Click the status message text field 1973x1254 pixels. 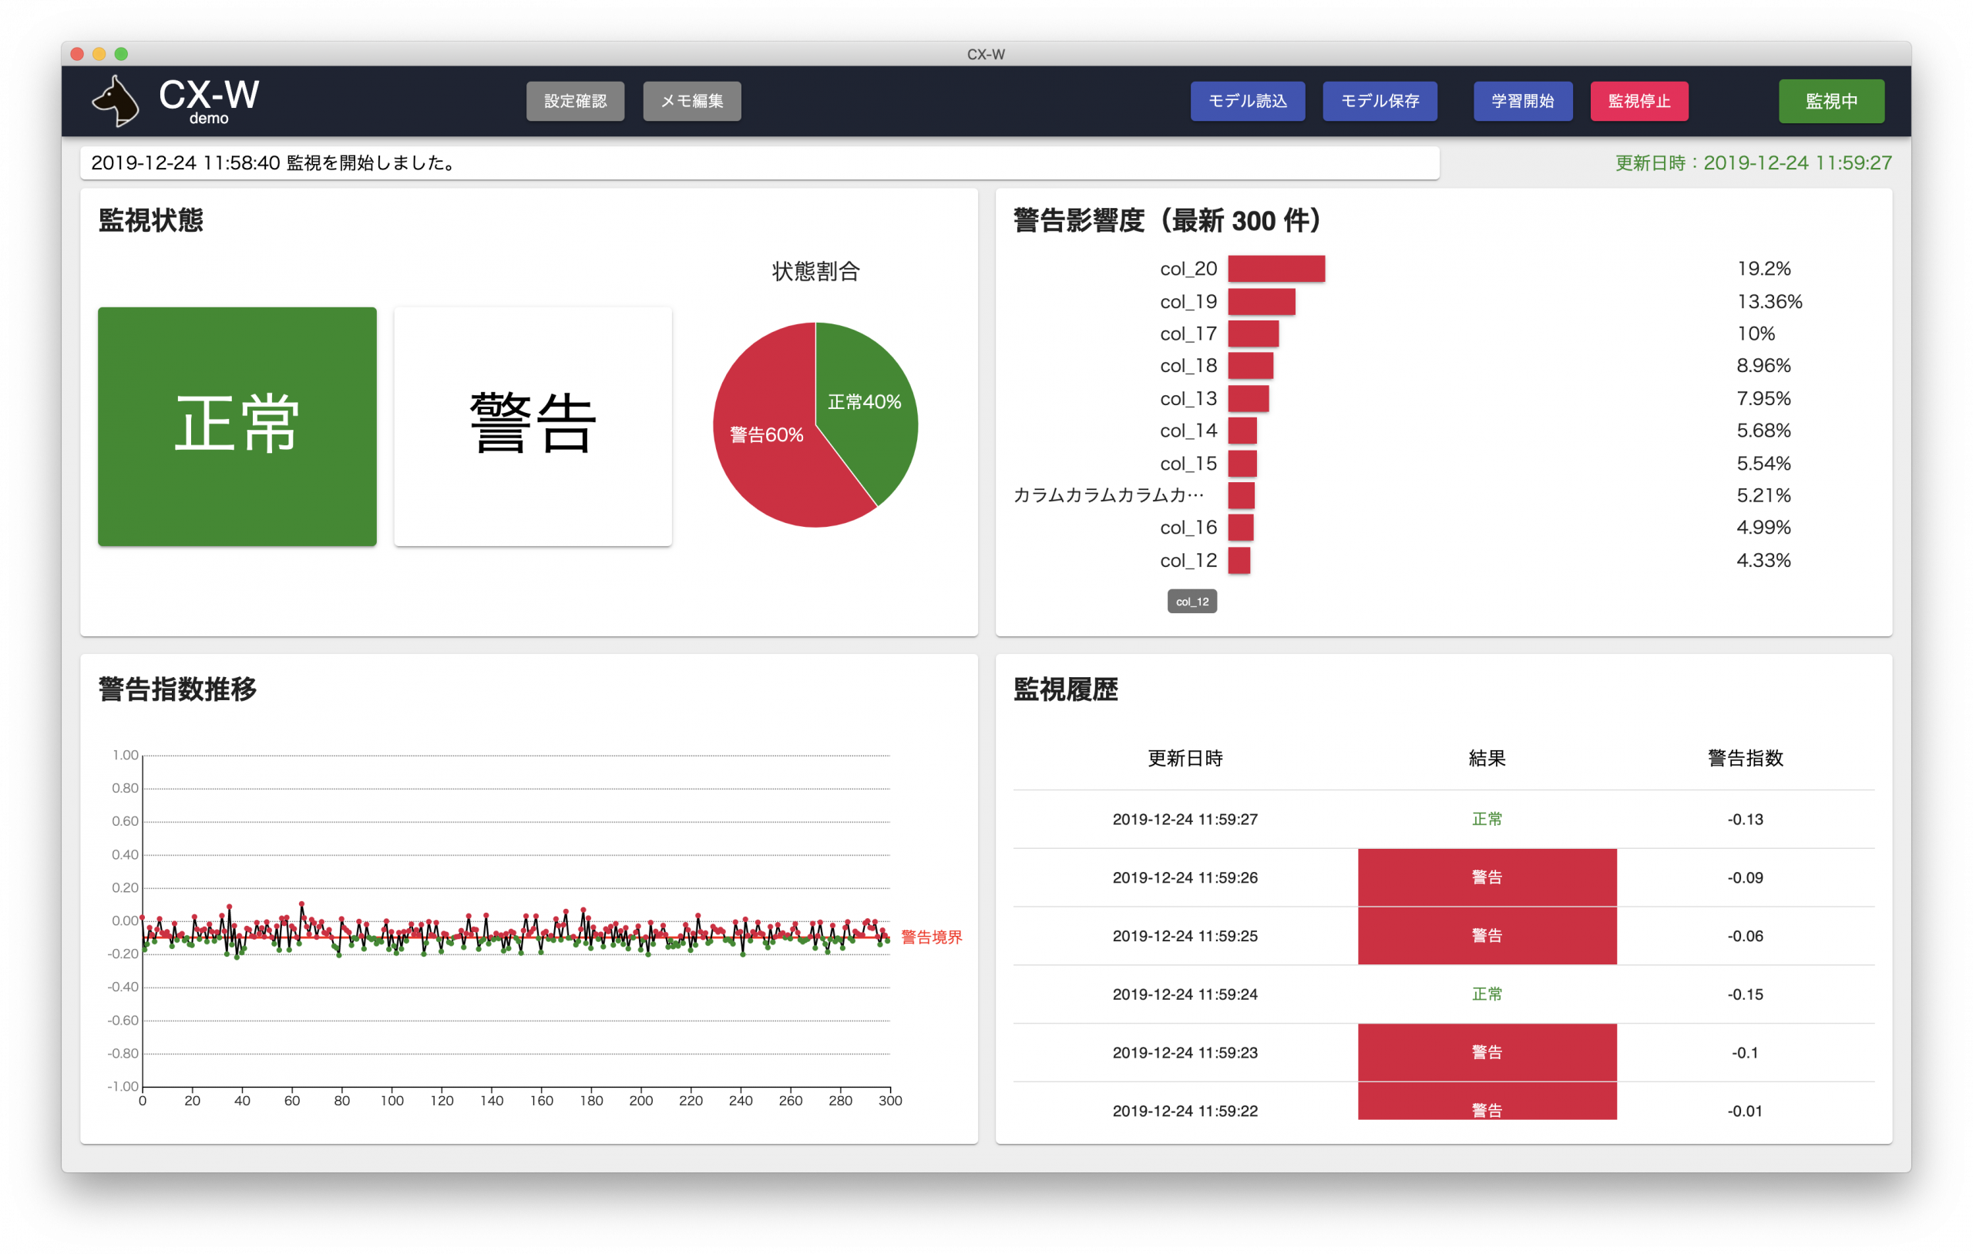[x=758, y=163]
